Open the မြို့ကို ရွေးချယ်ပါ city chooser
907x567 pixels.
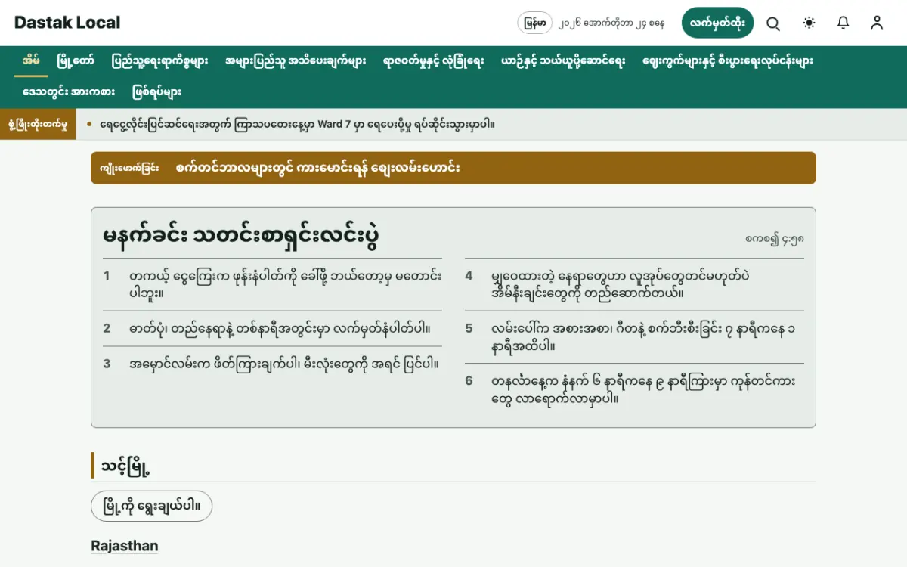click(x=151, y=507)
